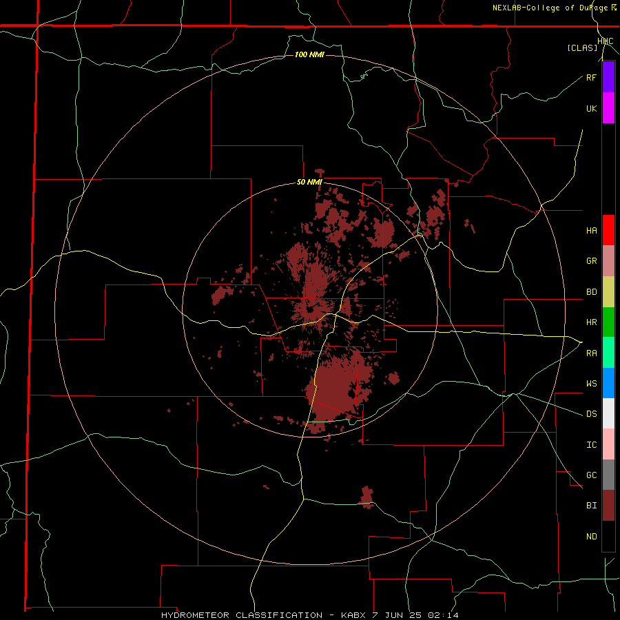Click the ND legend label
620x620 pixels.
pos(591,536)
